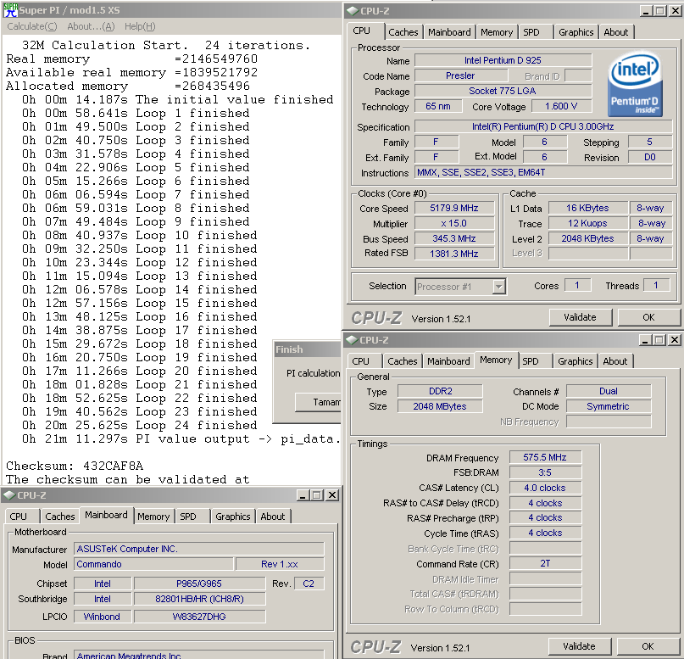Click the FSB:DRAM 3:5 ratio value
684x659 pixels.
click(x=545, y=472)
